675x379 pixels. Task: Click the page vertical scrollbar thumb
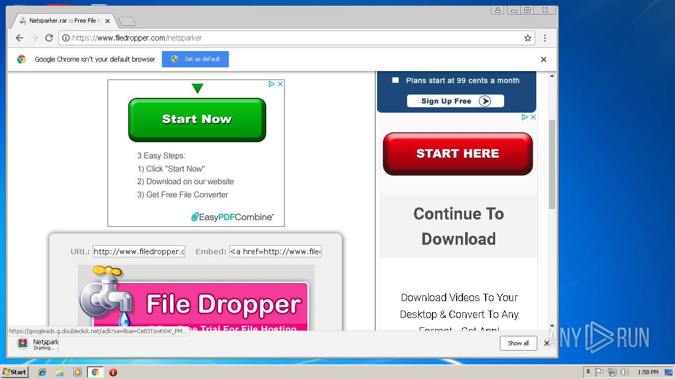pyautogui.click(x=552, y=164)
